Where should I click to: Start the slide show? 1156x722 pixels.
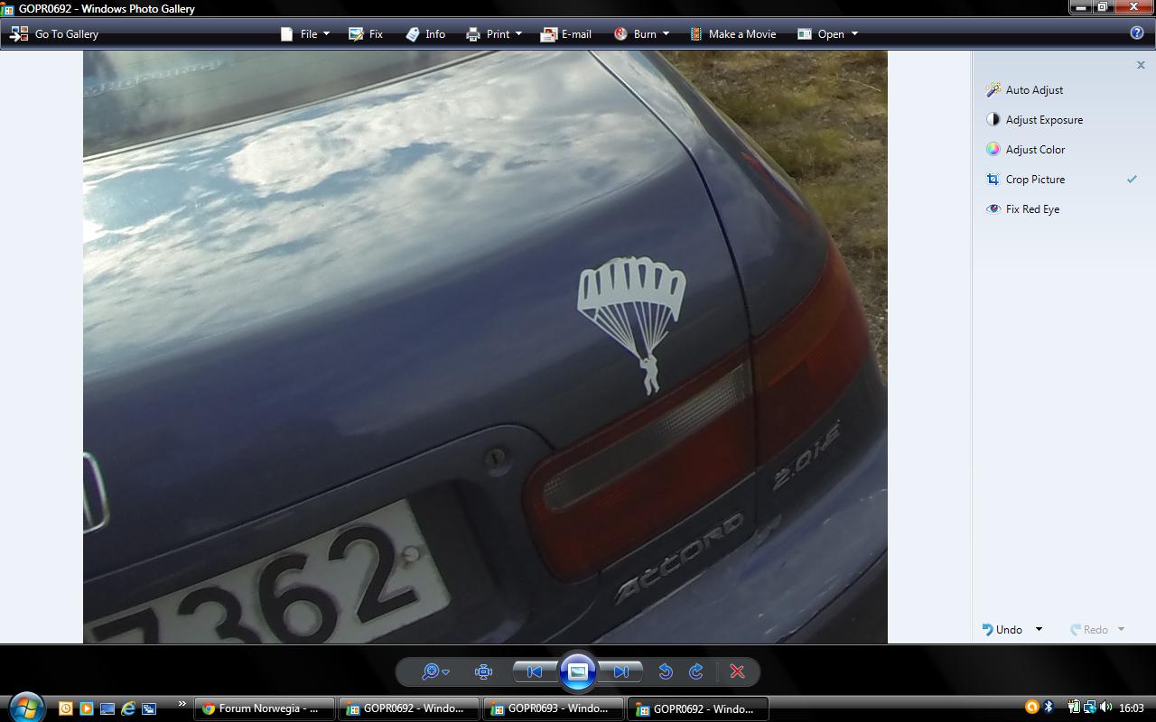click(x=578, y=671)
